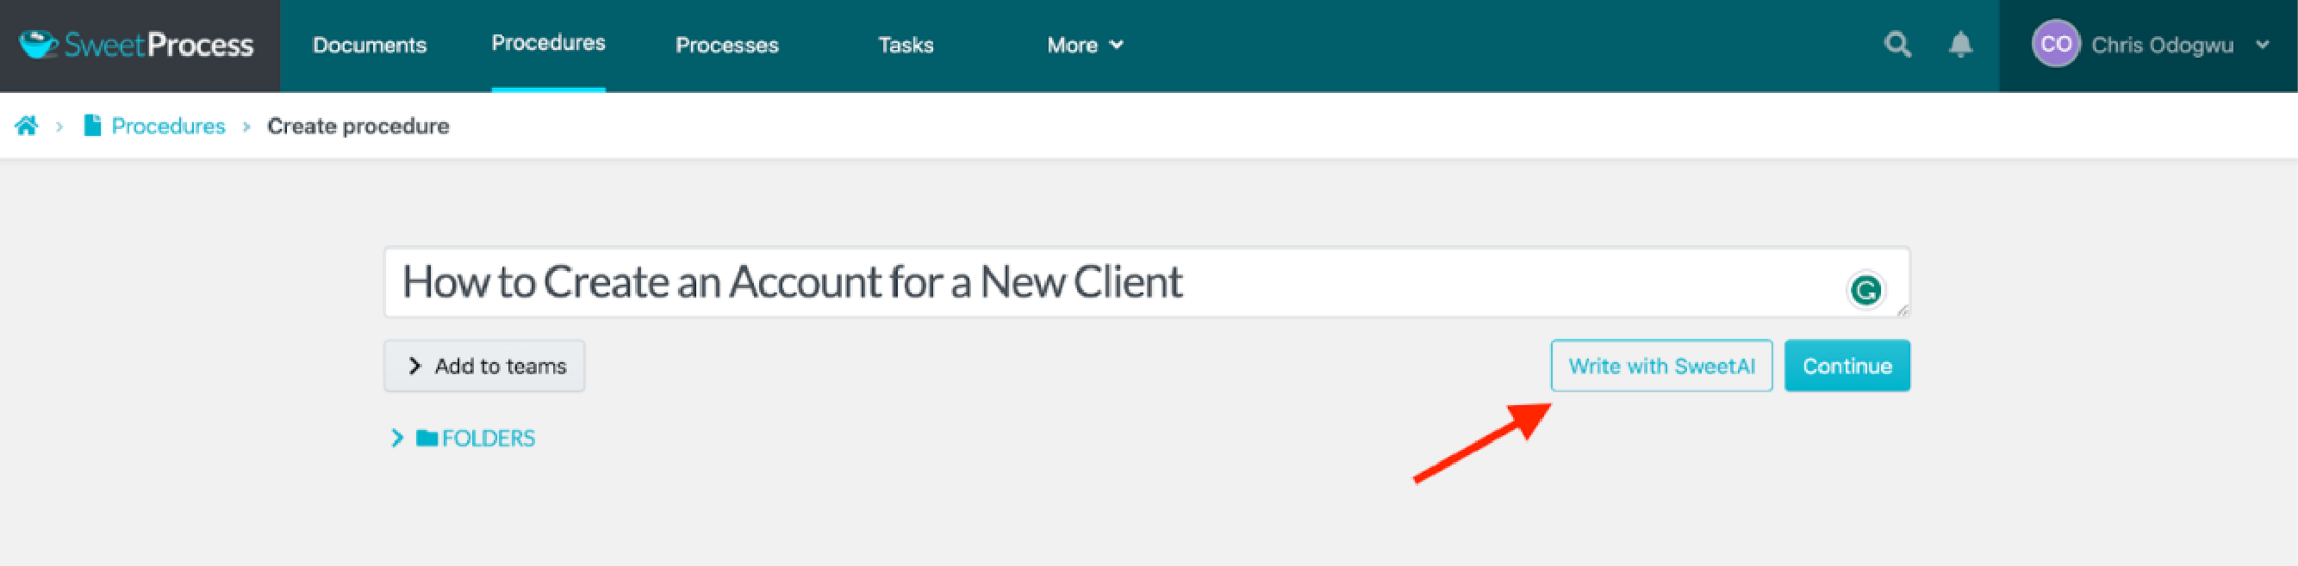Click the CO user avatar circle
The height and width of the screenshot is (566, 2298).
(x=2055, y=44)
